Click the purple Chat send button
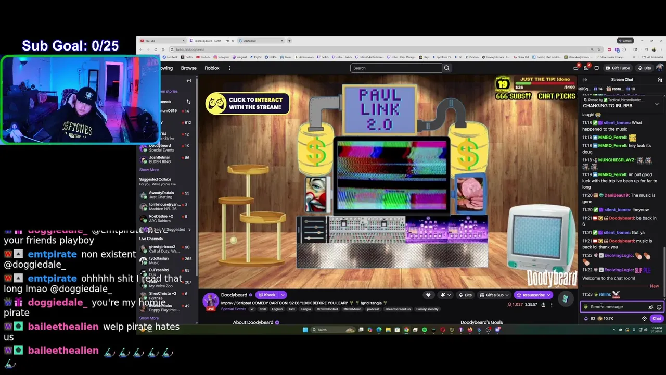 [x=657, y=319]
